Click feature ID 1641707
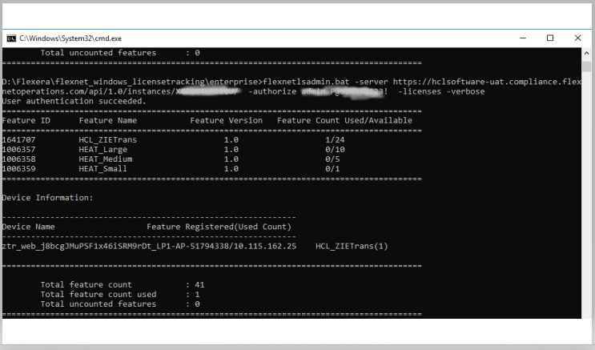The width and height of the screenshot is (595, 350). [x=18, y=139]
